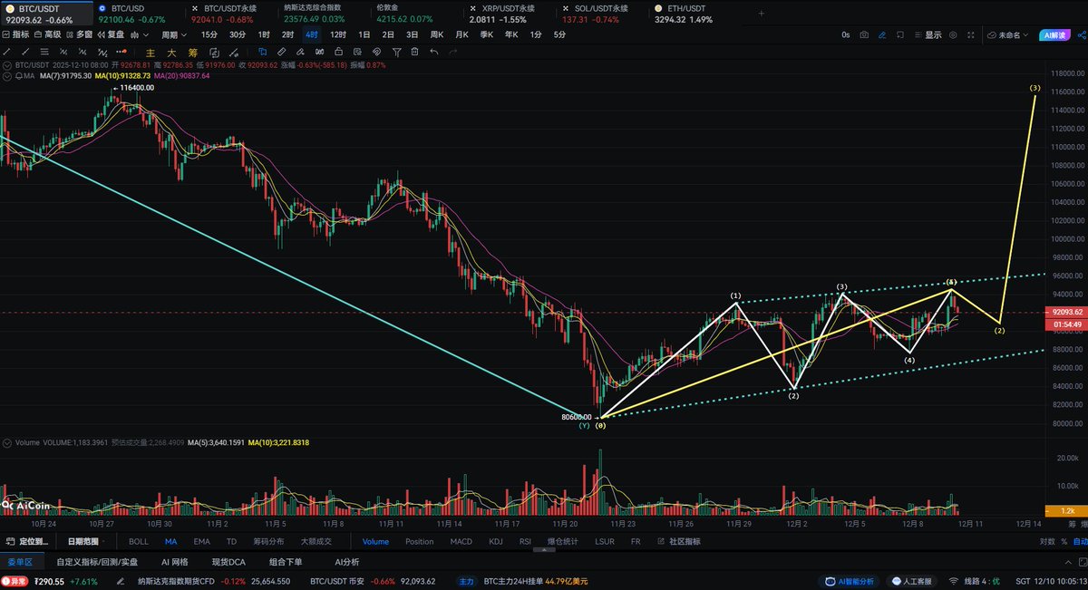The height and width of the screenshot is (590, 1088).
Task: Toggle the MA overlay indicator
Action: pos(170,541)
